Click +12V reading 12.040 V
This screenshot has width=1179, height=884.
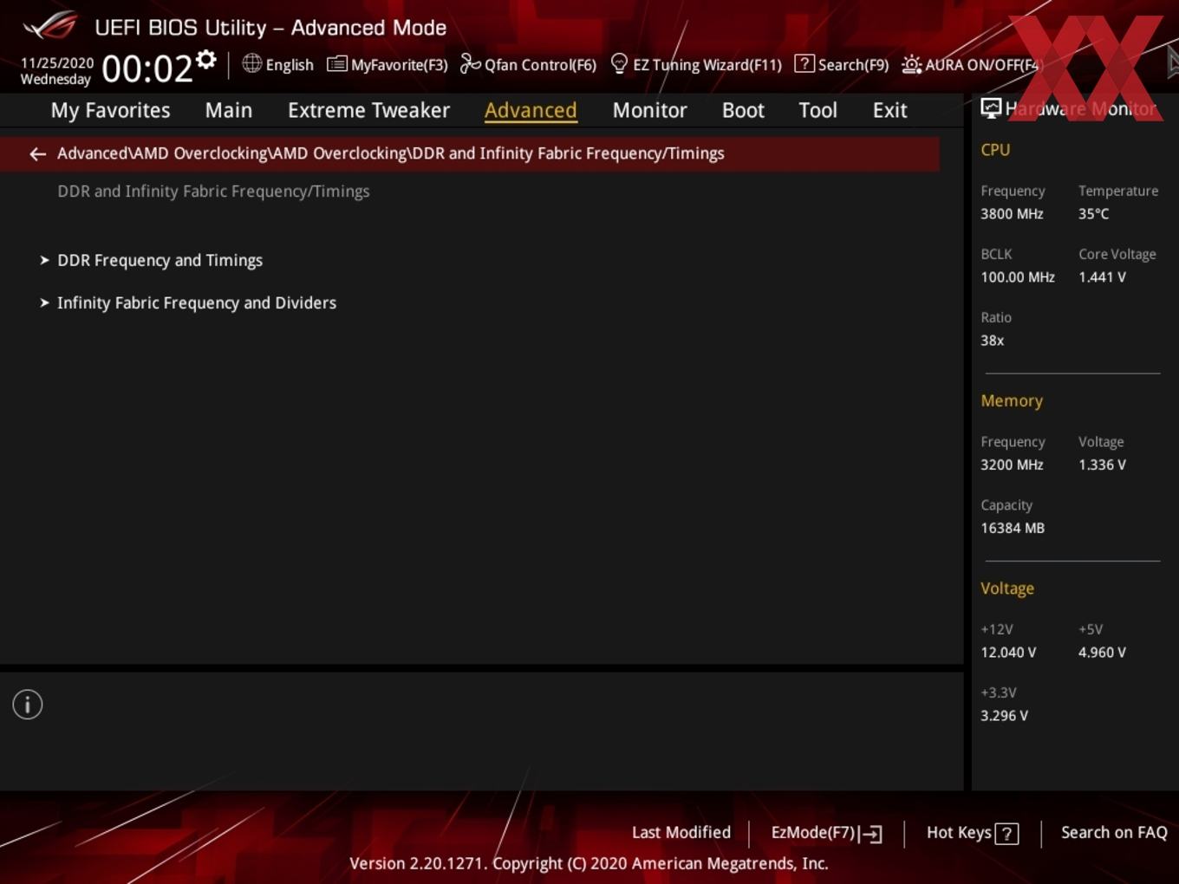point(1008,653)
